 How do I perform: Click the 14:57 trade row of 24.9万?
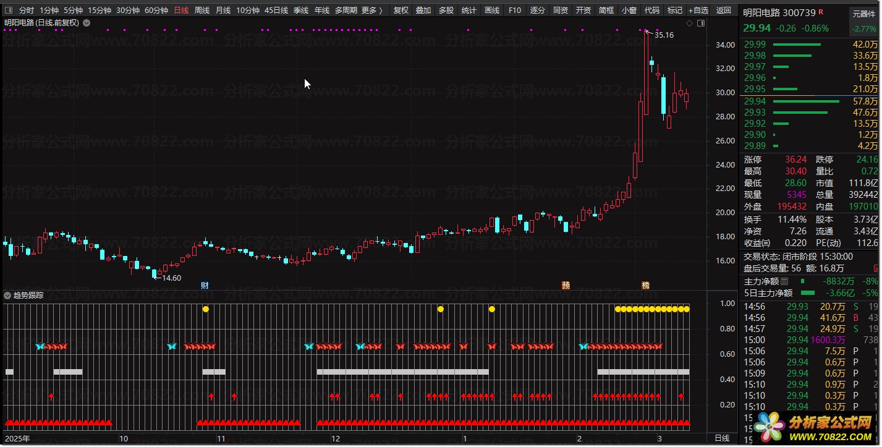(810, 329)
